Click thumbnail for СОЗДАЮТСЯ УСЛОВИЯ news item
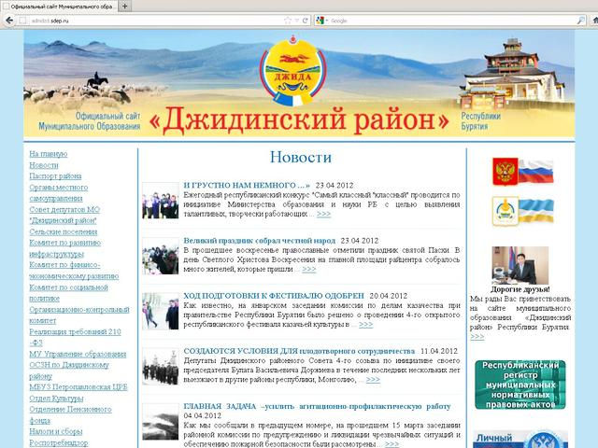The height and width of the screenshot is (448, 598). 161,366
